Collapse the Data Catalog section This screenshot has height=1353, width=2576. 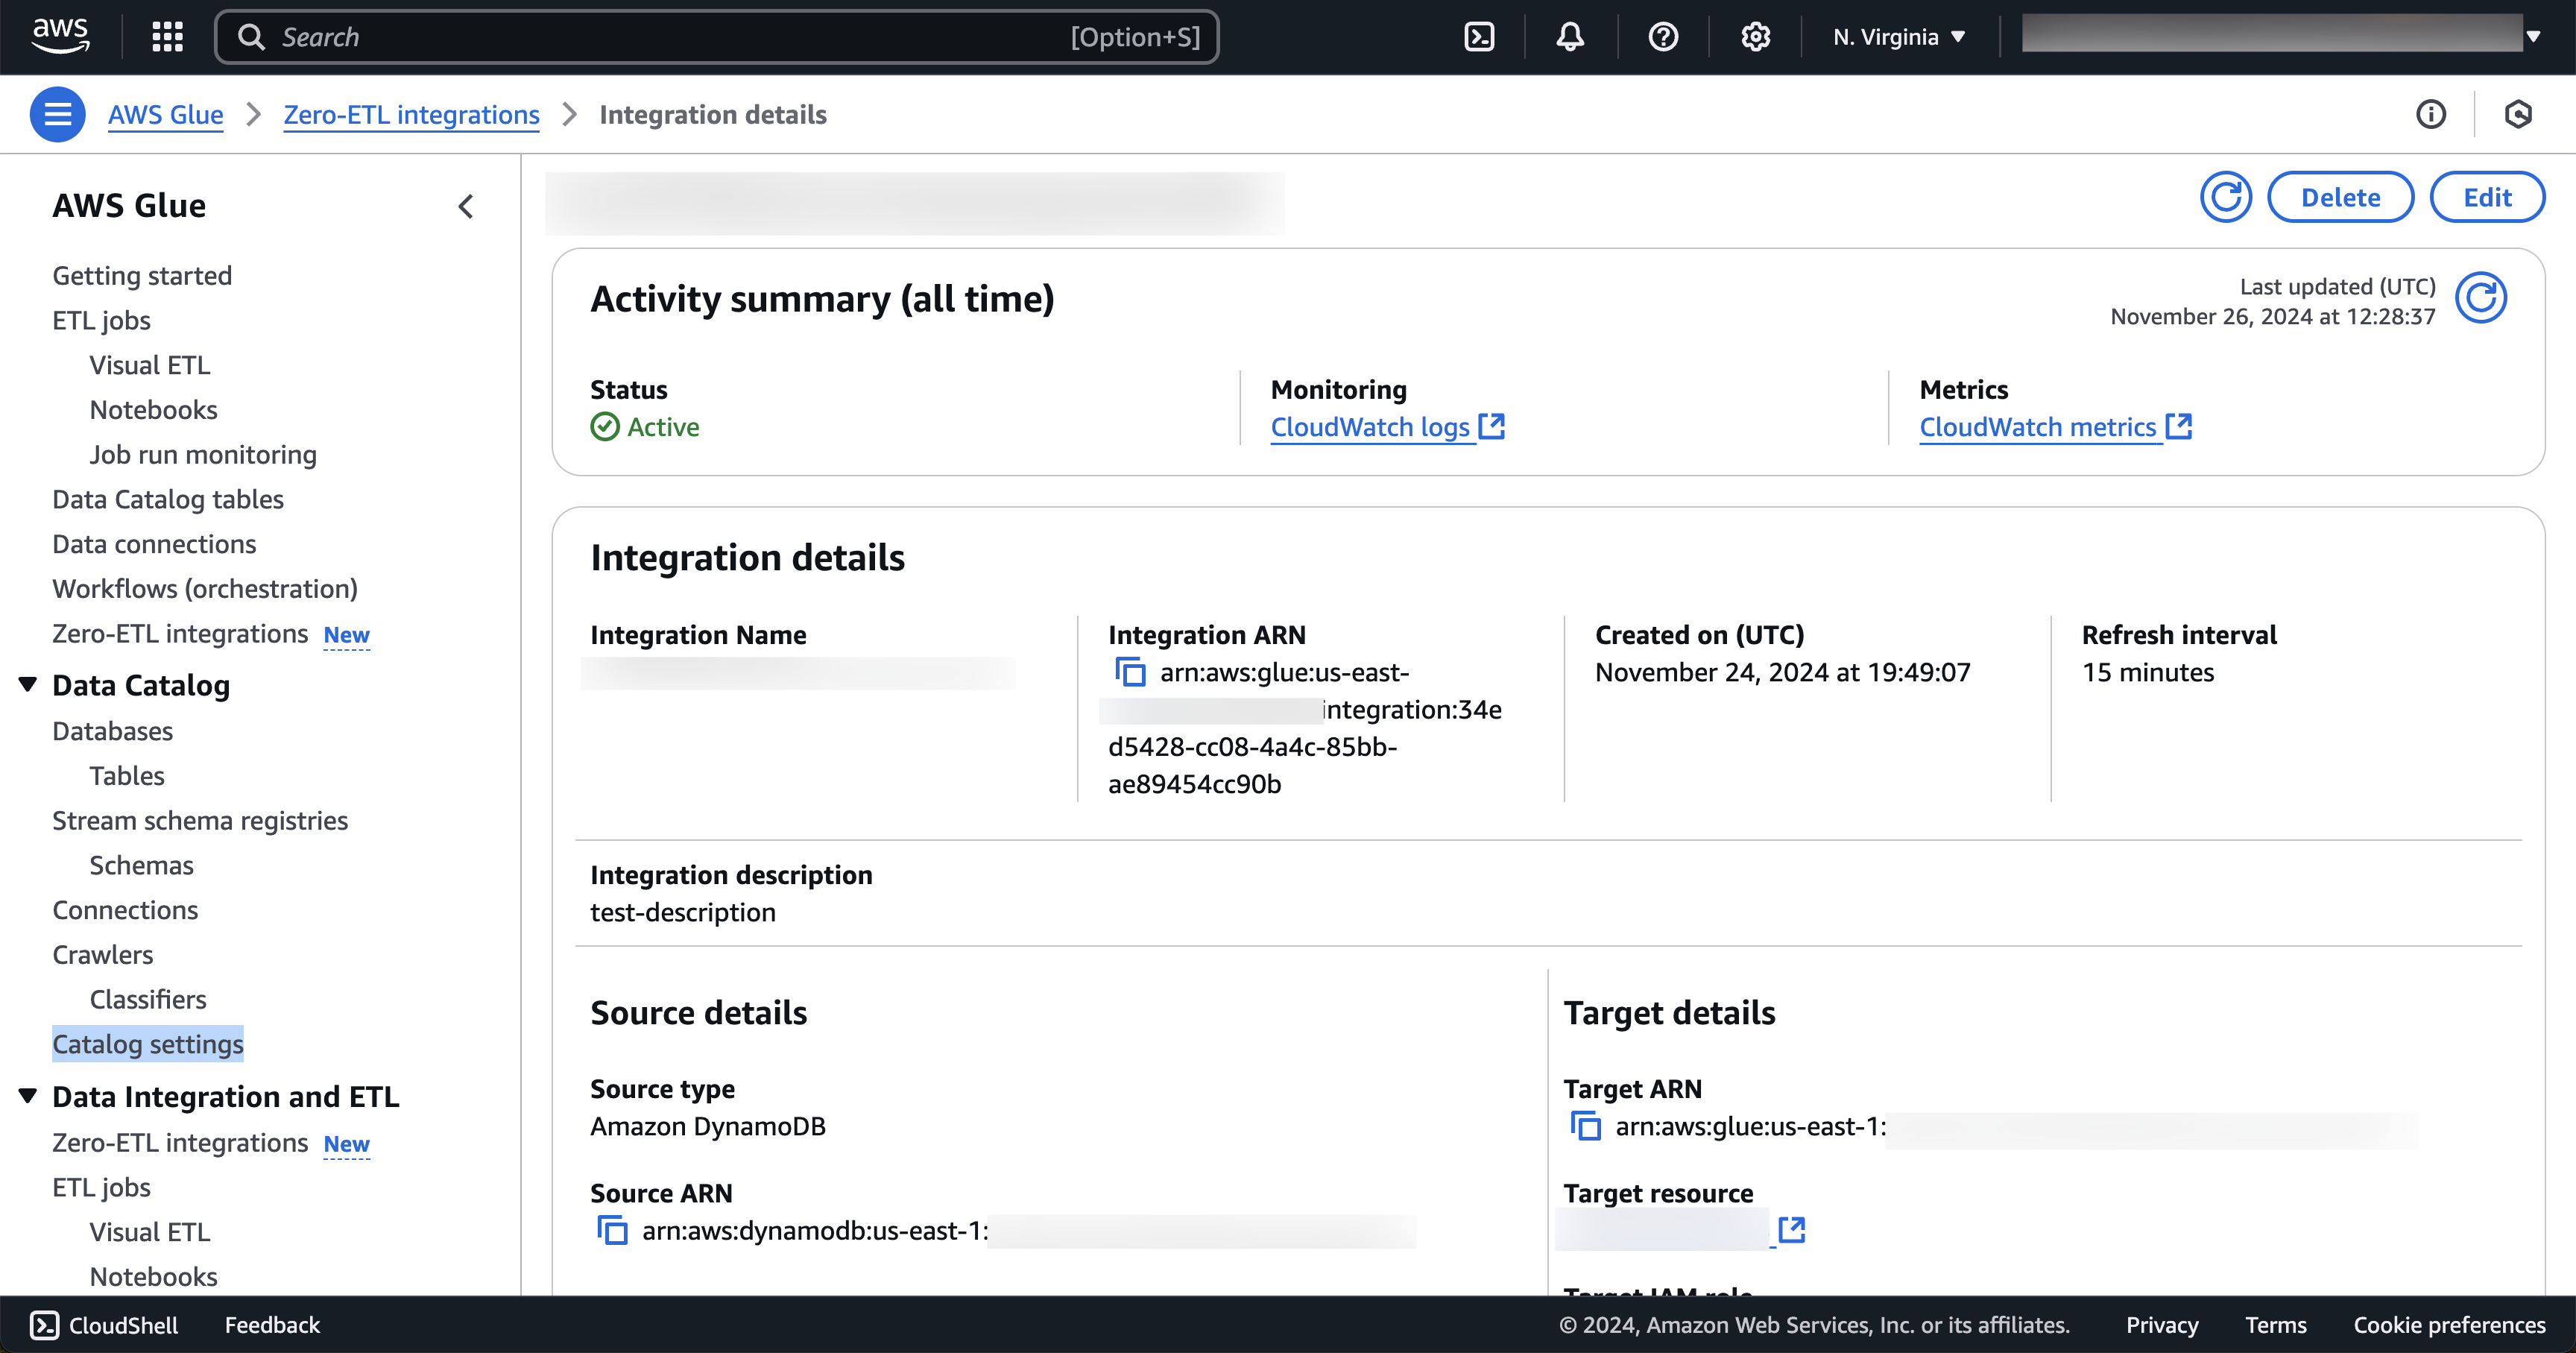28,685
